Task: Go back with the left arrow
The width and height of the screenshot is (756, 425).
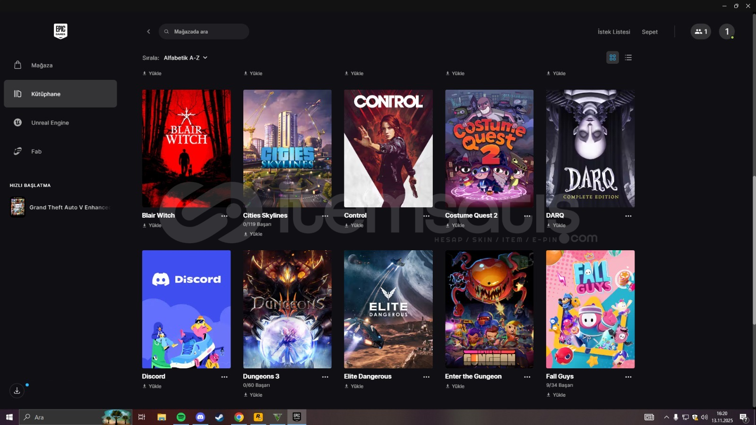Action: 148,32
